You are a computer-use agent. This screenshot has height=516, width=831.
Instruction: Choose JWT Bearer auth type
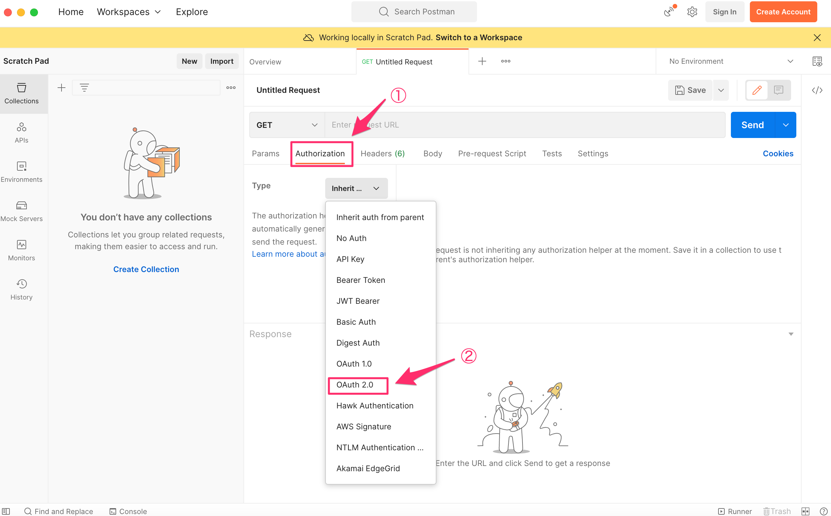381,301
